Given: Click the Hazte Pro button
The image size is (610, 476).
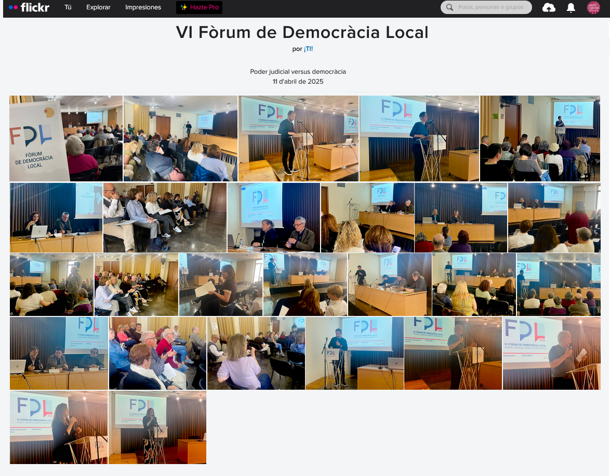Looking at the screenshot, I should (x=199, y=7).
